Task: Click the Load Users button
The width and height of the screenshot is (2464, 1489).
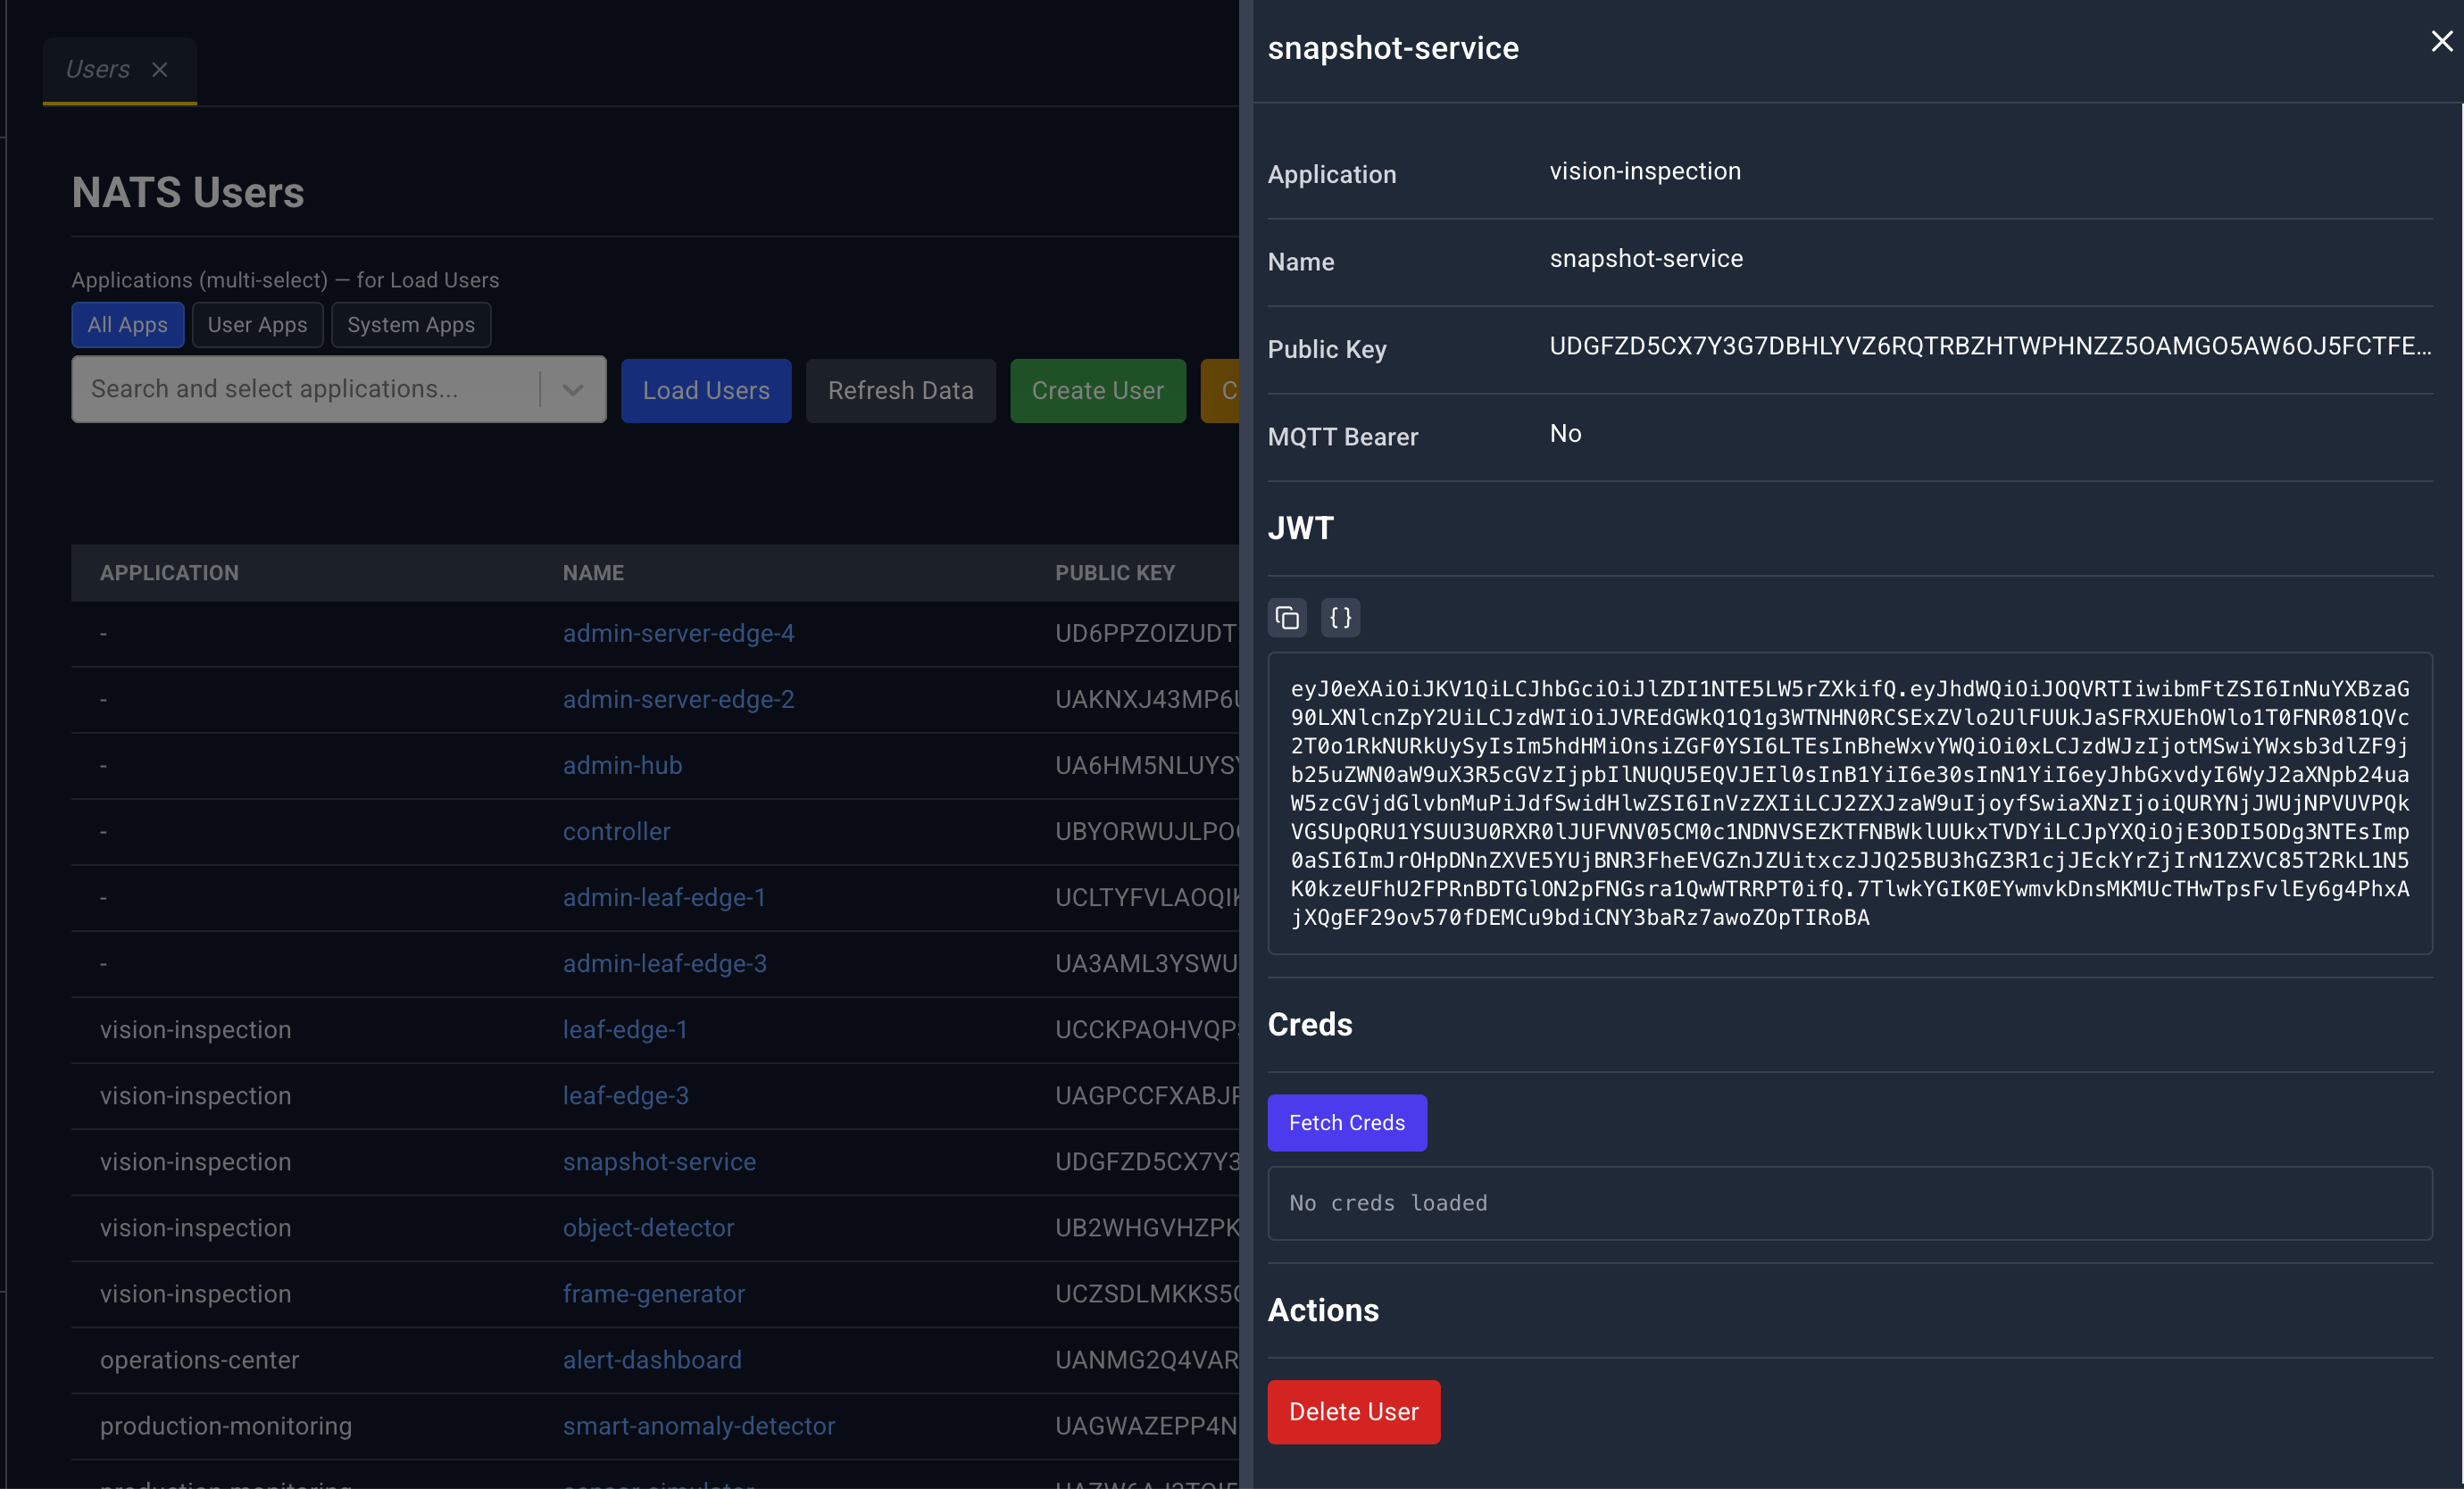Action: pos(706,390)
